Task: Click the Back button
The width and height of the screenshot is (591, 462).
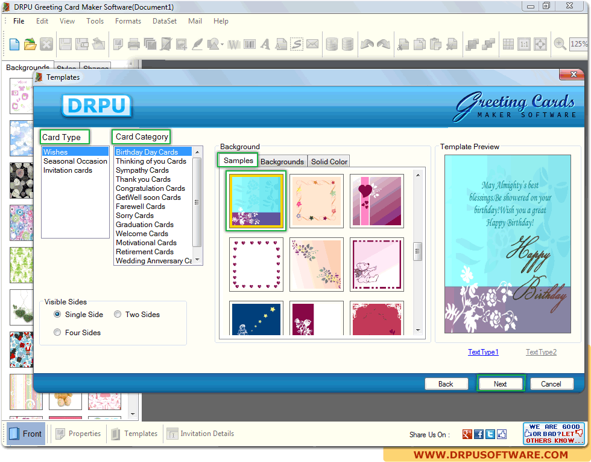Action: click(446, 384)
